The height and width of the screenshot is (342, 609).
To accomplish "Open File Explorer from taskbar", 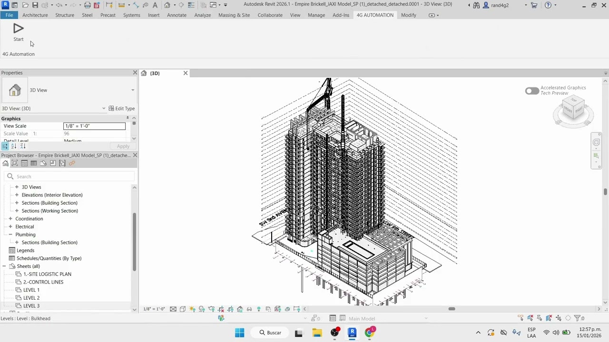I will point(317,332).
